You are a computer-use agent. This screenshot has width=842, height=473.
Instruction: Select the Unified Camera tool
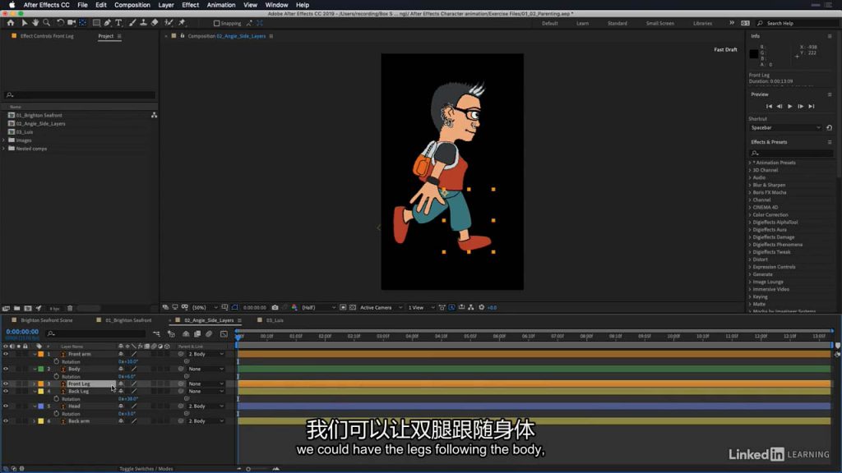[x=72, y=23]
